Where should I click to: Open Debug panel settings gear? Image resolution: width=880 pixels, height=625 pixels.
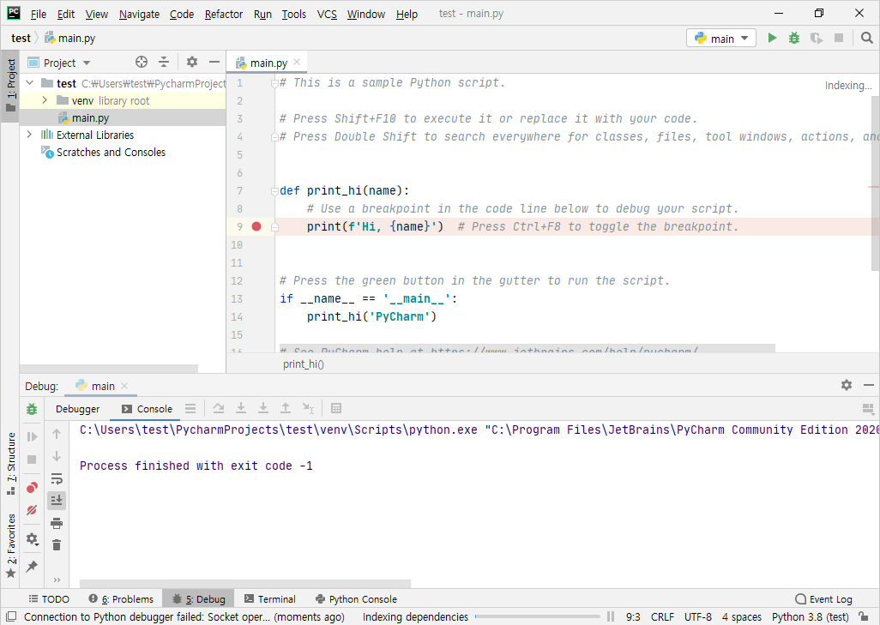pos(847,385)
